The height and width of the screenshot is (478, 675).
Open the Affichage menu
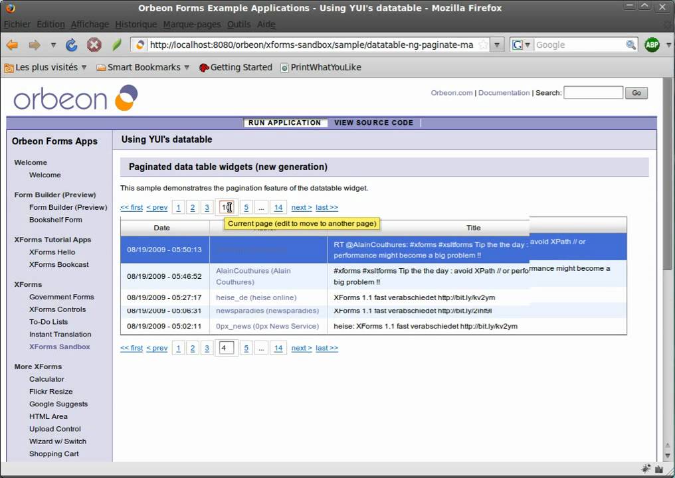[x=90, y=25]
